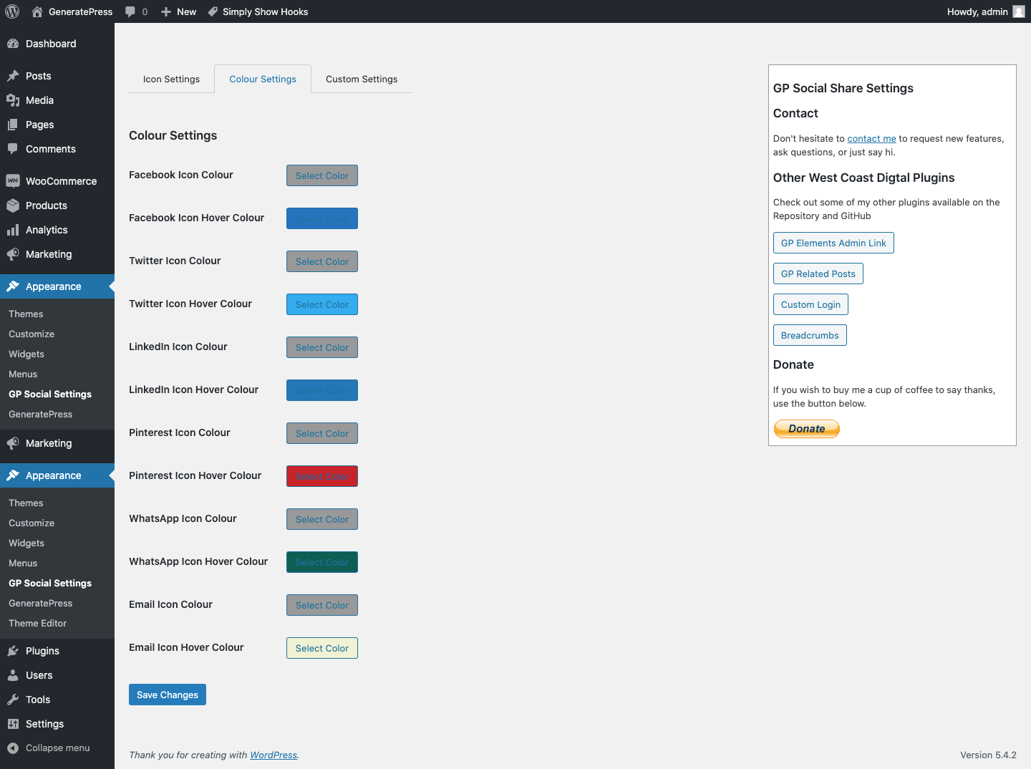1031x769 pixels.
Task: Open first GP Social Settings submenu item
Action: click(x=50, y=394)
